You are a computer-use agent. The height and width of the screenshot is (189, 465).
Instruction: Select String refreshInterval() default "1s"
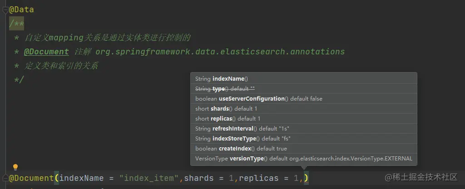point(304,129)
